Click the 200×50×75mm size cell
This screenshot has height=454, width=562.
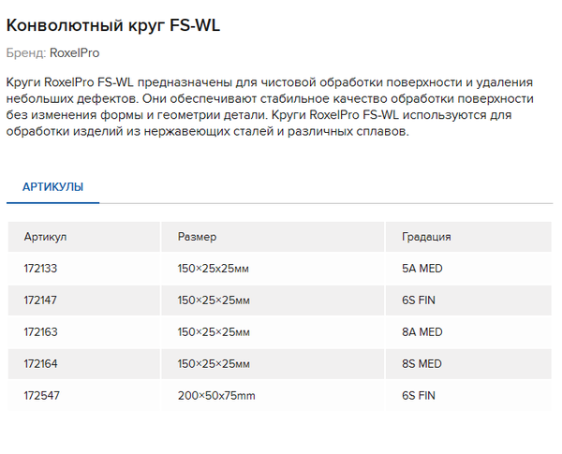(x=216, y=396)
